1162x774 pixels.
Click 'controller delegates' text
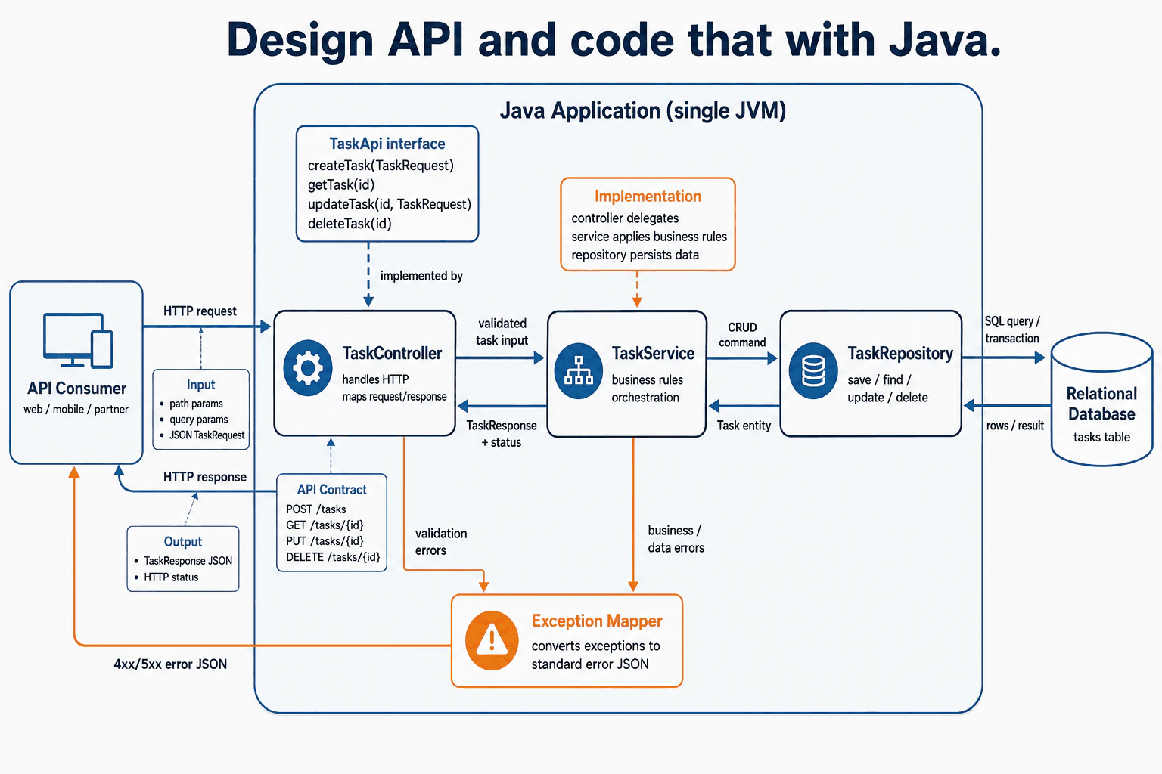coord(625,218)
